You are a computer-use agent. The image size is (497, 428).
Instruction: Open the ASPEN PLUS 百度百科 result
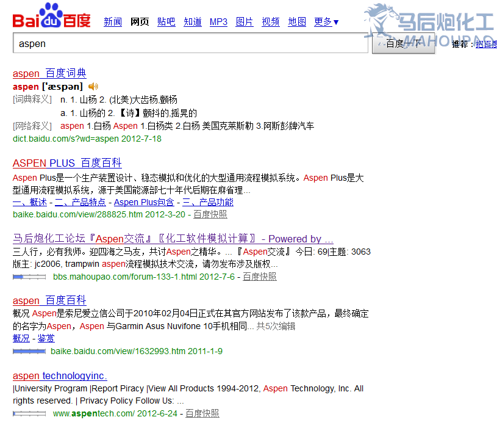pos(67,163)
